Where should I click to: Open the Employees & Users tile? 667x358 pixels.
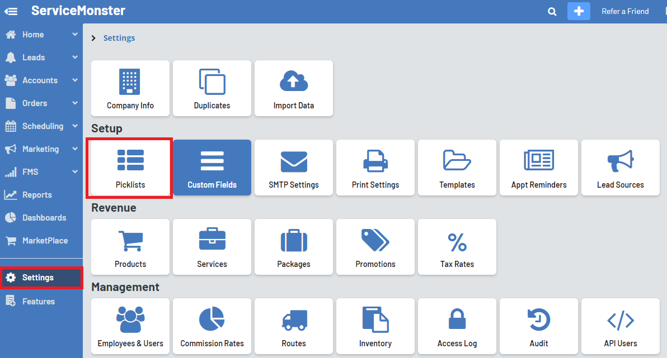click(x=130, y=326)
